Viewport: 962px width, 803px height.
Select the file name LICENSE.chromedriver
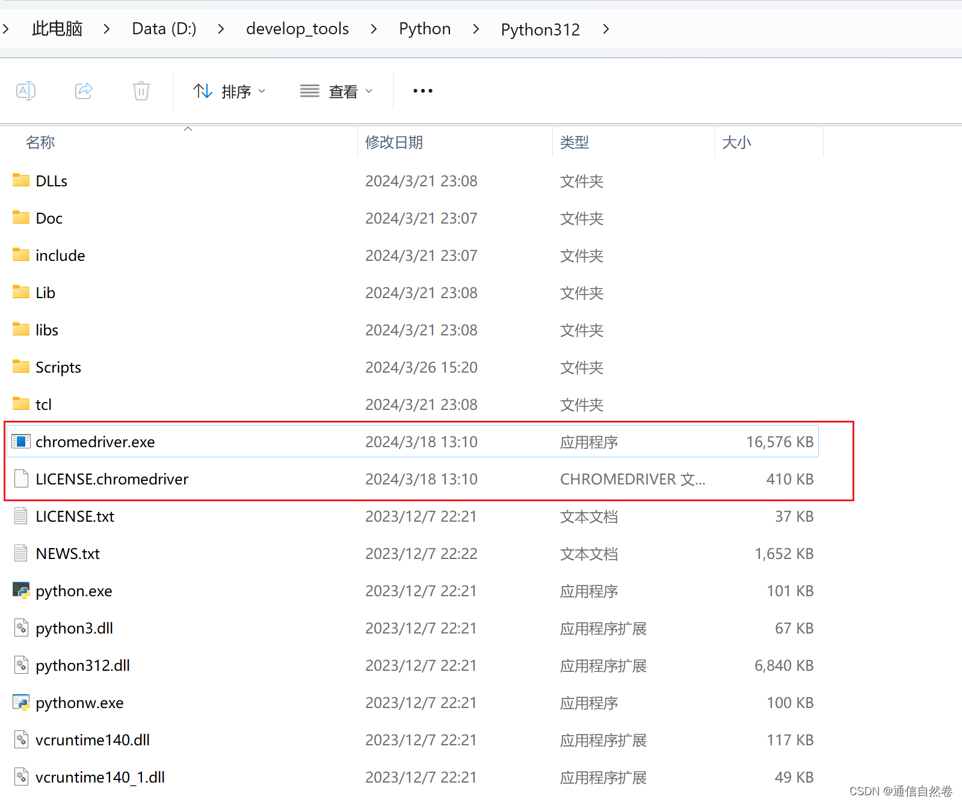112,479
